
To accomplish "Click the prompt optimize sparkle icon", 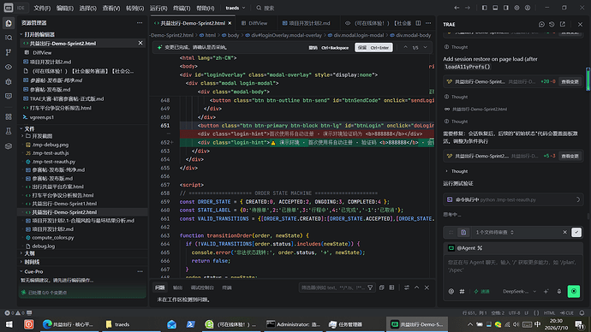I will coord(546,291).
